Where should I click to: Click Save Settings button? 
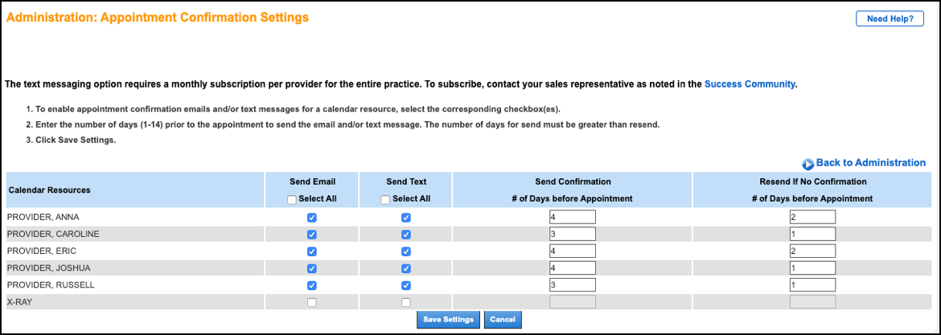pyautogui.click(x=448, y=320)
